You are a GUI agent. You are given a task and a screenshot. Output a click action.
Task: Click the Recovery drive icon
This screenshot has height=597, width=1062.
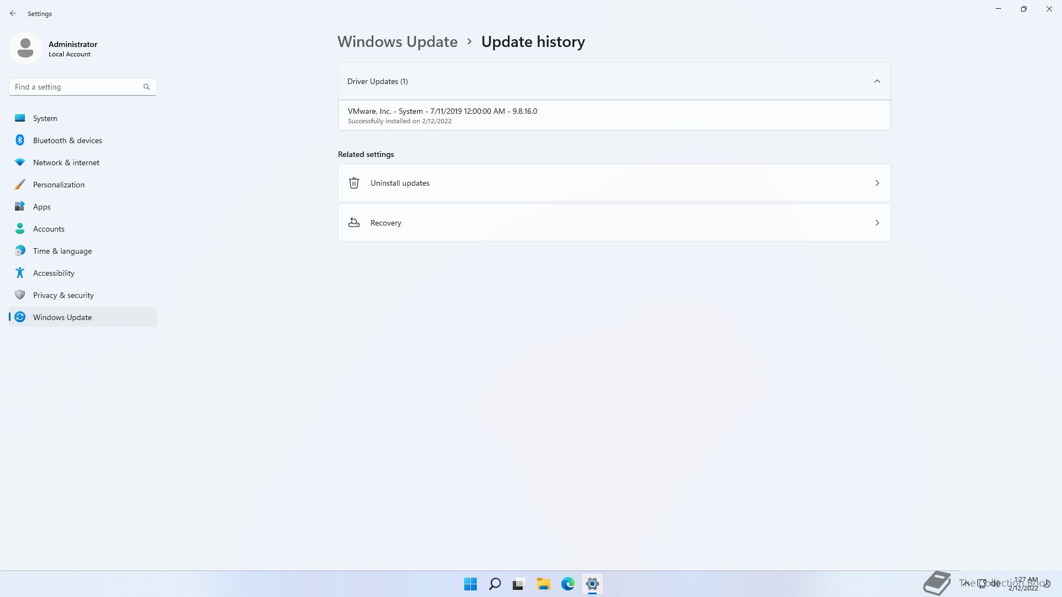(354, 223)
